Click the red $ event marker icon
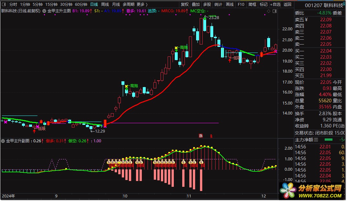This screenshot has width=347, height=201. pos(211,136)
